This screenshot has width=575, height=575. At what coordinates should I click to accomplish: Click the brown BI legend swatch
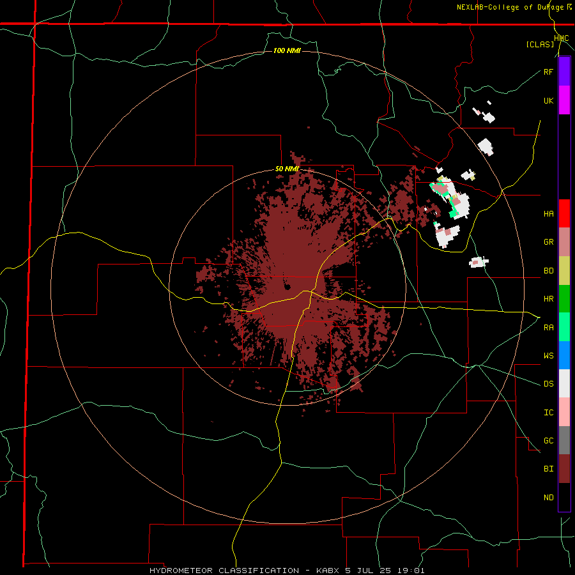(564, 469)
